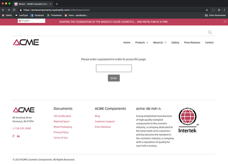
Task: Open the Contact menu item
Action: point(209,42)
